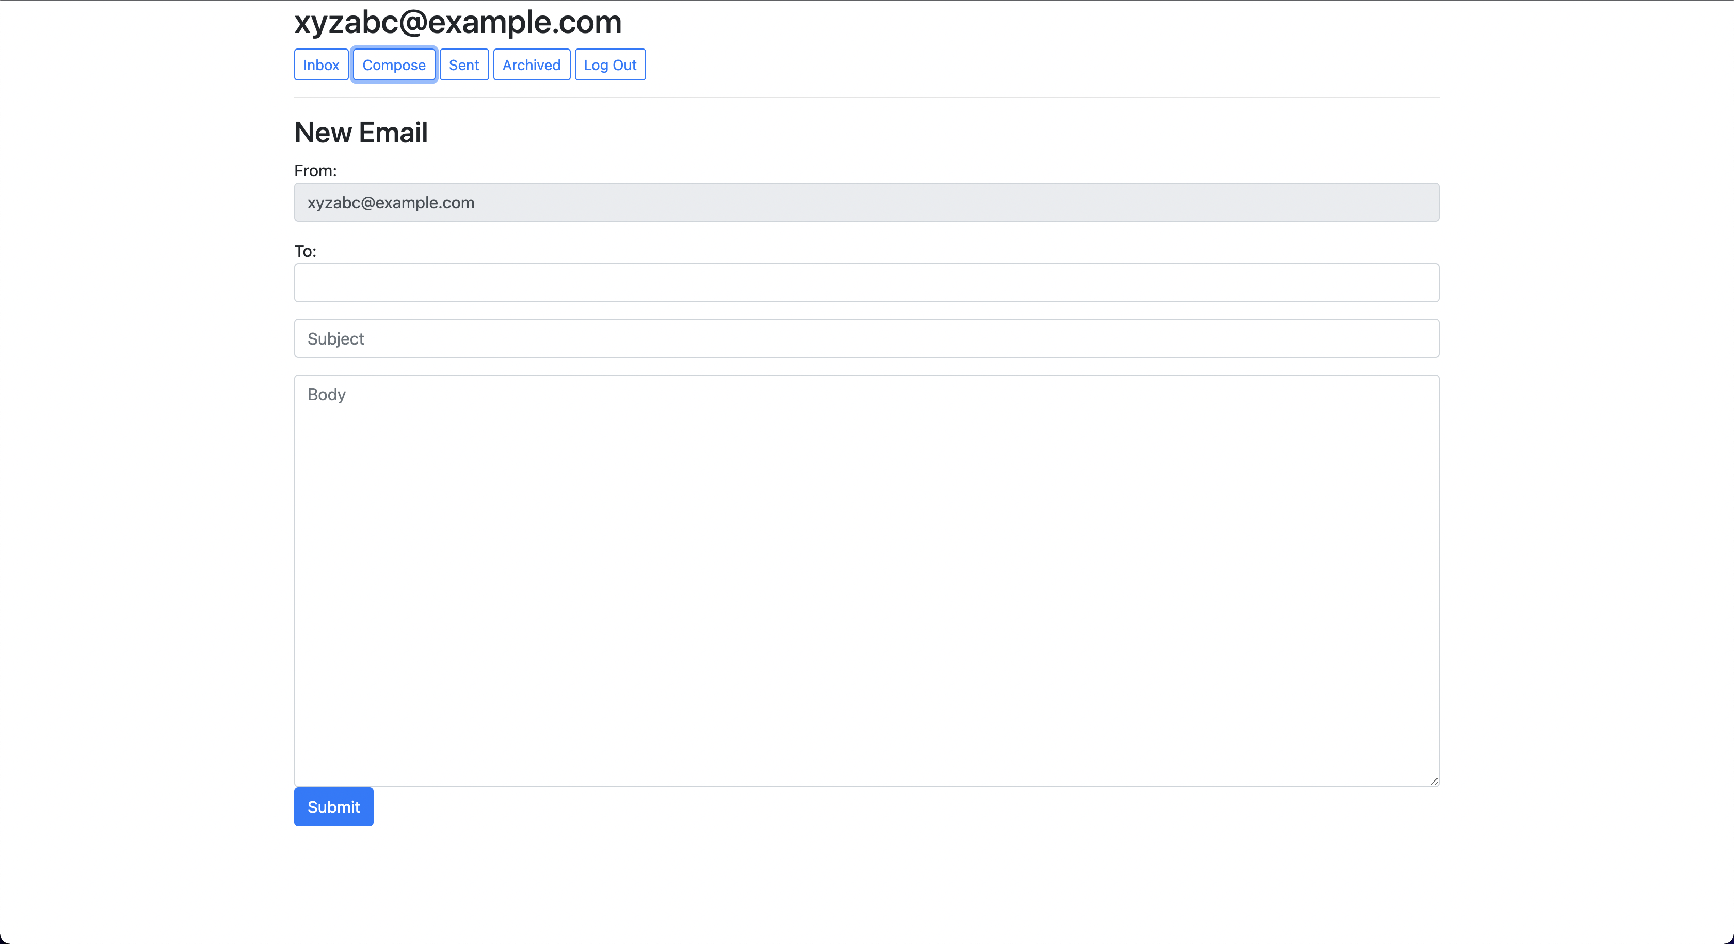View the Sent mailbox
Image resolution: width=1734 pixels, height=944 pixels.
coord(464,64)
